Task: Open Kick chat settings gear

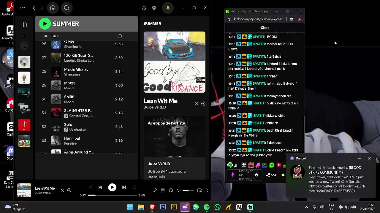Action: 283,175
